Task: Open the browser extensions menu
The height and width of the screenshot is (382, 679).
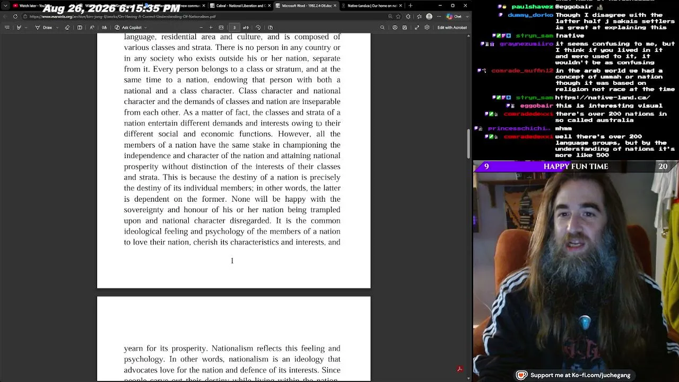Action: click(408, 16)
